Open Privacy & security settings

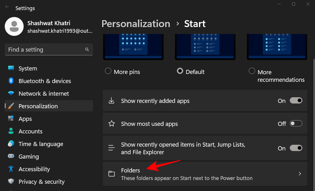pos(11,182)
